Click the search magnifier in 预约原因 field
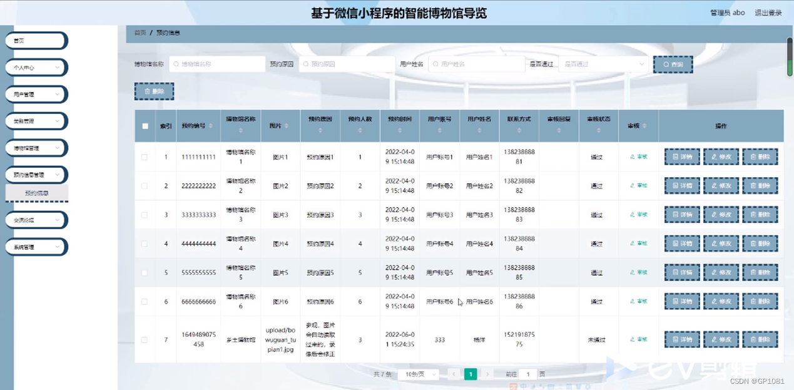Screen dimensions: 794x390 (306, 64)
